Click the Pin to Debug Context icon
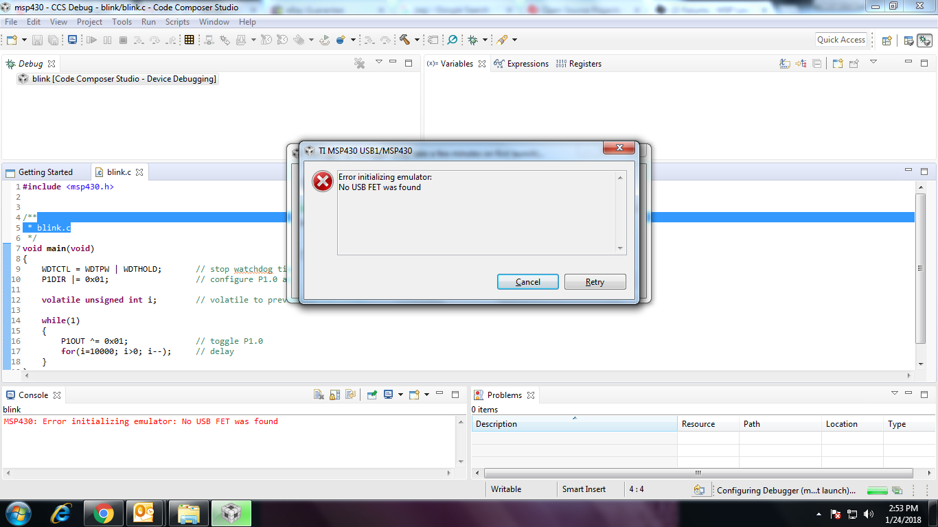 pyautogui.click(x=854, y=64)
